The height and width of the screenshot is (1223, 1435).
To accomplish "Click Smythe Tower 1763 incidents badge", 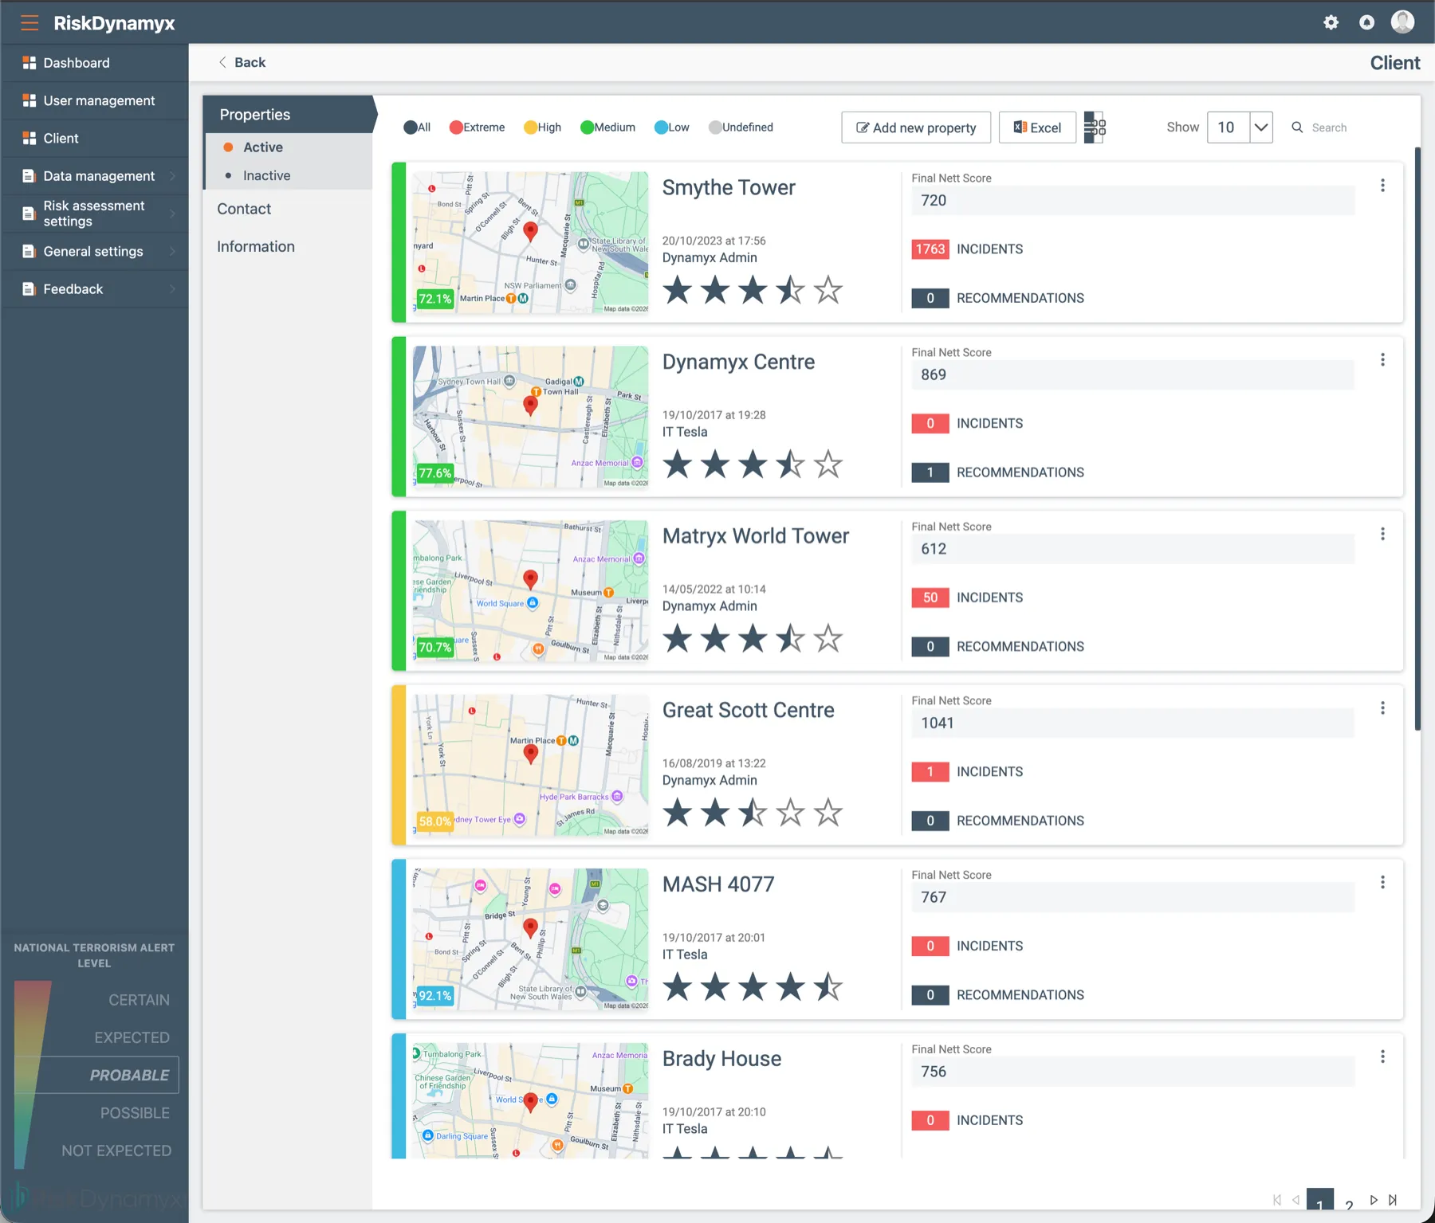I will click(x=930, y=249).
